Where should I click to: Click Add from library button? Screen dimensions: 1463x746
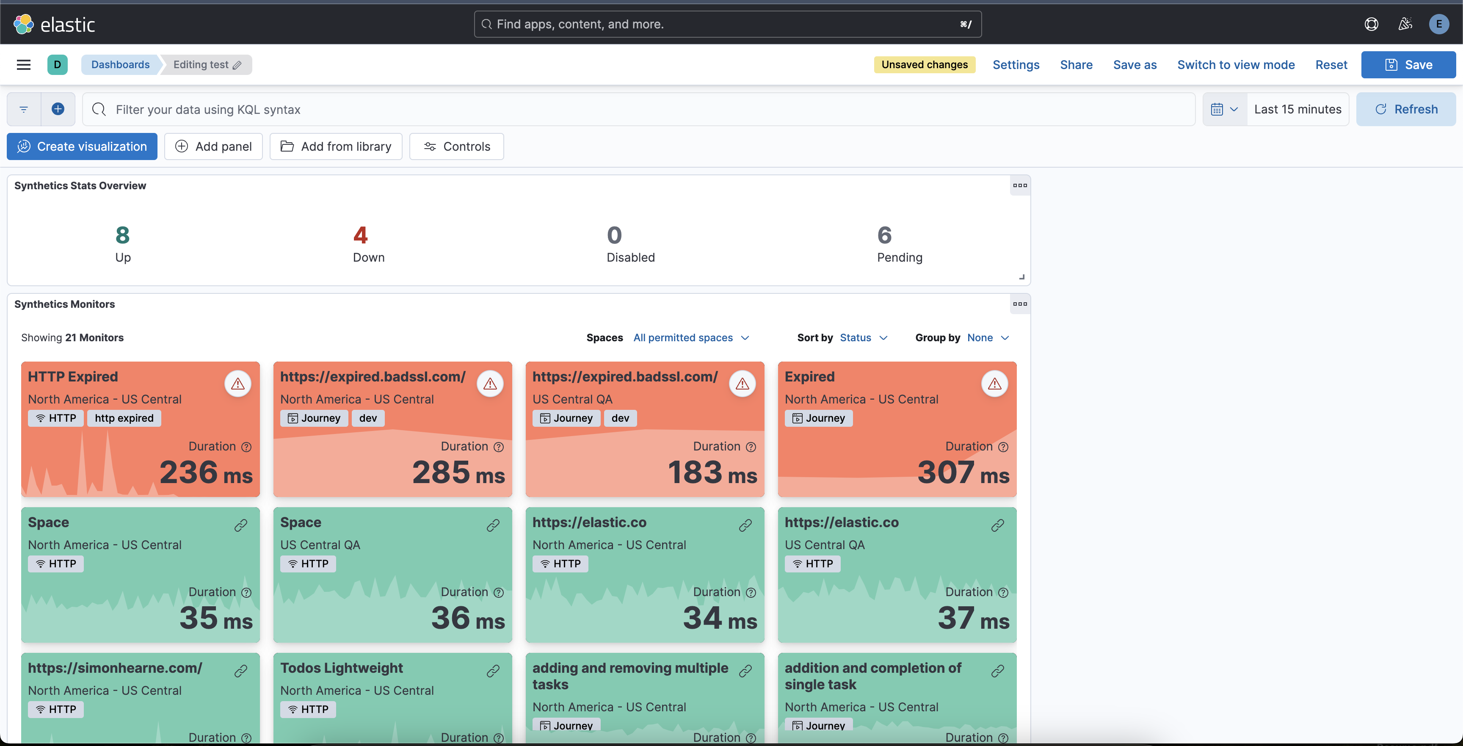click(336, 146)
